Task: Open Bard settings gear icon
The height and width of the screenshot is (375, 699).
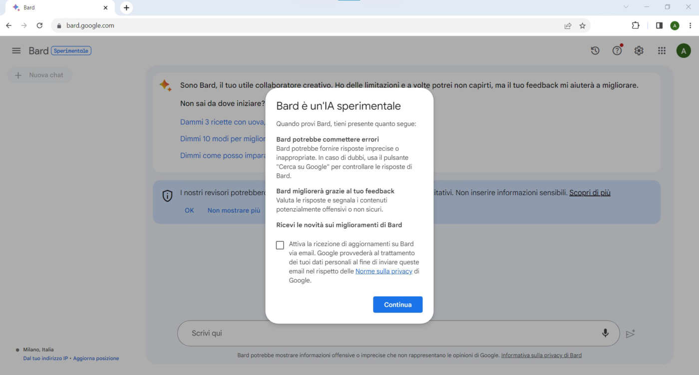Action: pyautogui.click(x=639, y=50)
